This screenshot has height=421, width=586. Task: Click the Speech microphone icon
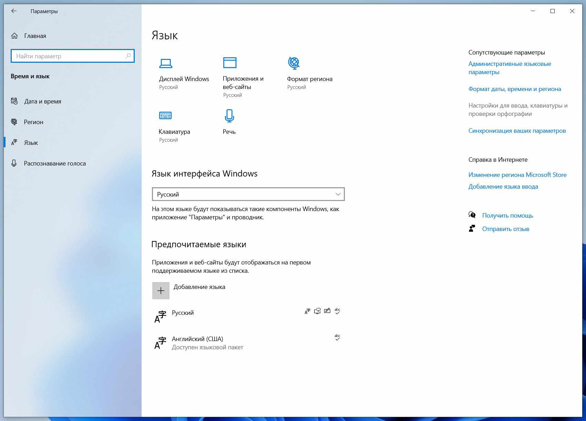click(229, 116)
